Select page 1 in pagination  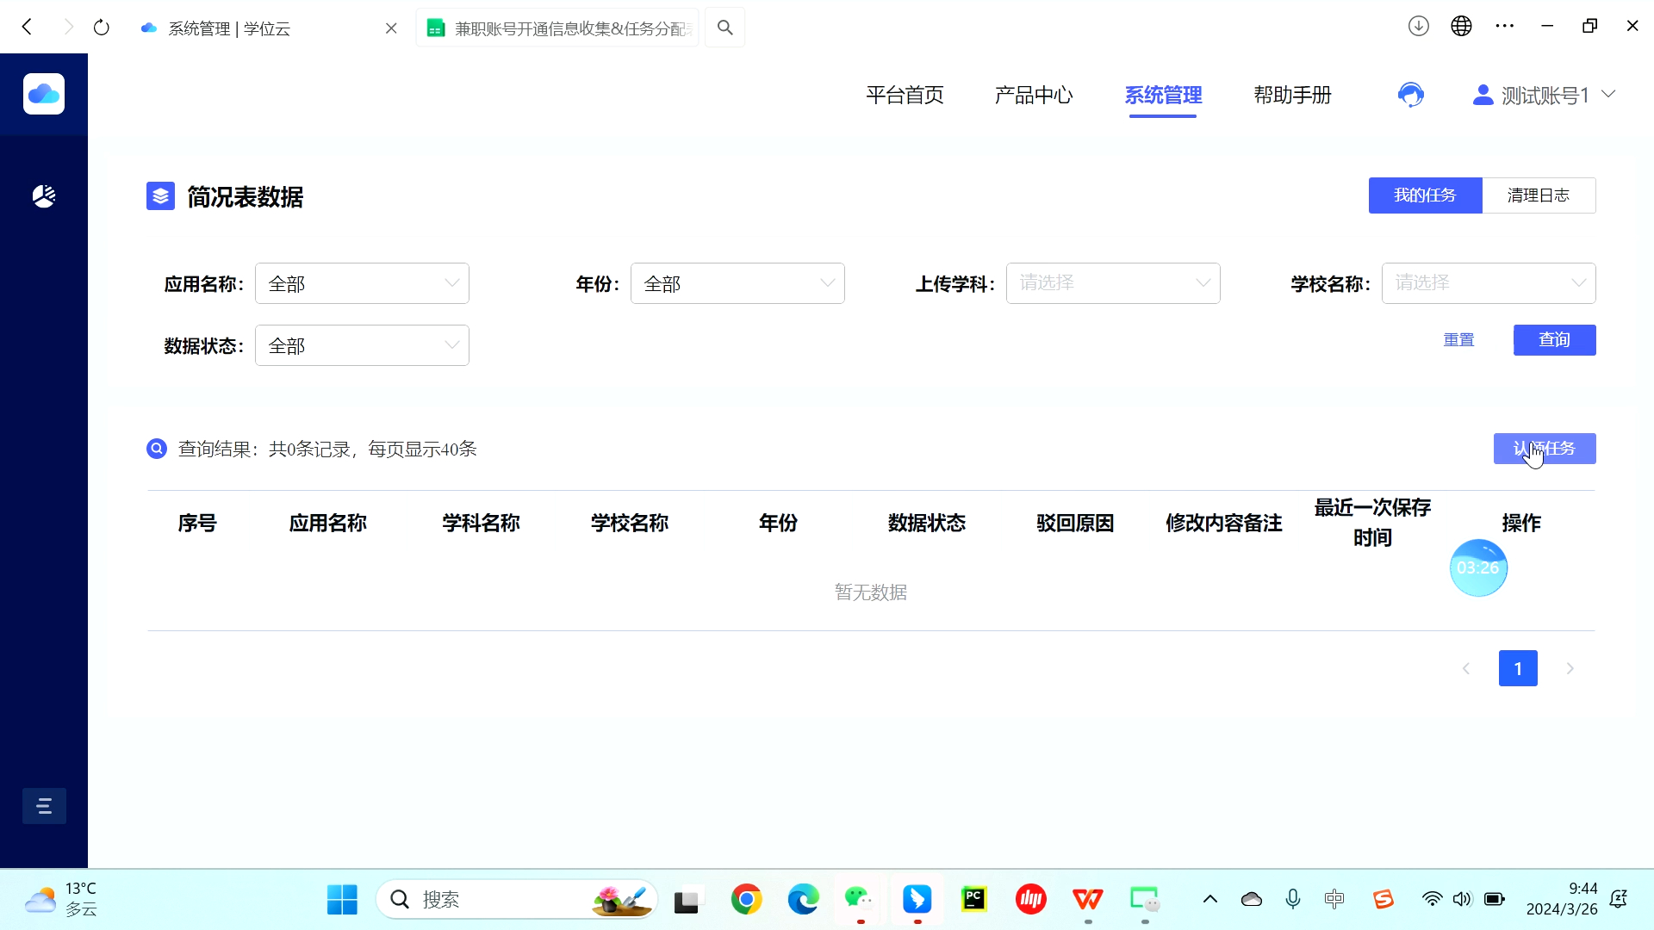point(1517,668)
